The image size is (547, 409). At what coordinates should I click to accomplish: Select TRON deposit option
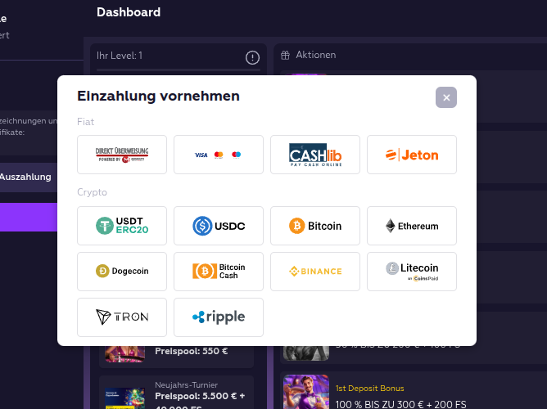(x=122, y=317)
